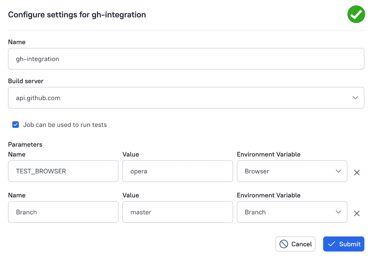371x259 pixels.
Task: Click the TEST_BROWSER parameter name field
Action: click(63, 171)
